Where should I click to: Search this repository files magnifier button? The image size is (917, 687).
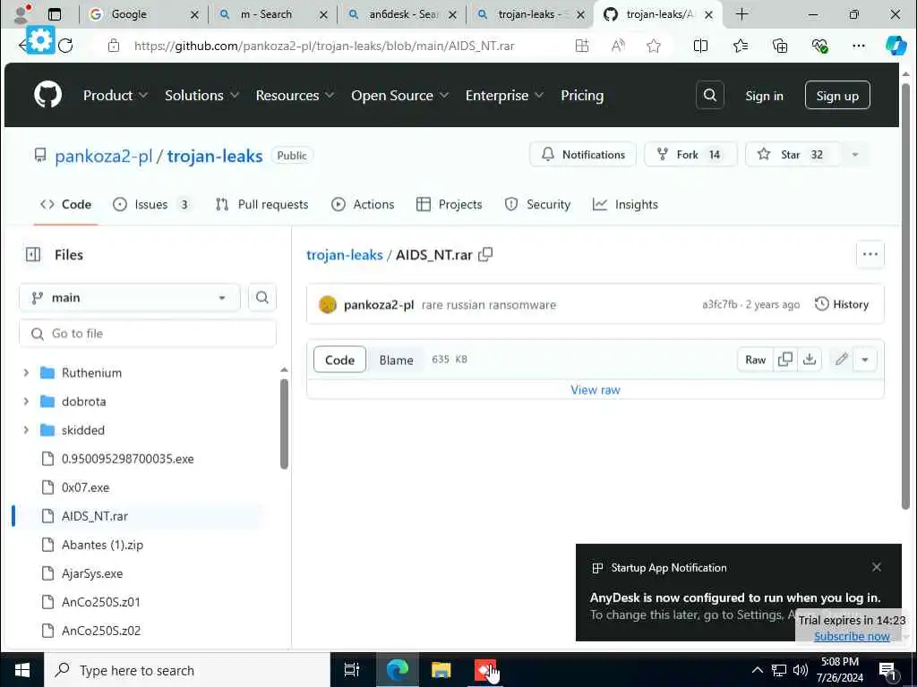tap(262, 297)
